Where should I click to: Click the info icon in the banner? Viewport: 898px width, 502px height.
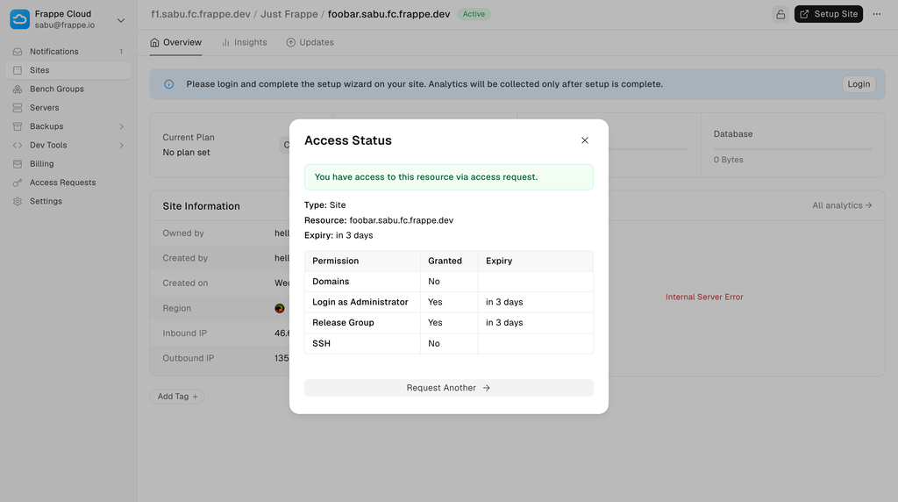(169, 84)
